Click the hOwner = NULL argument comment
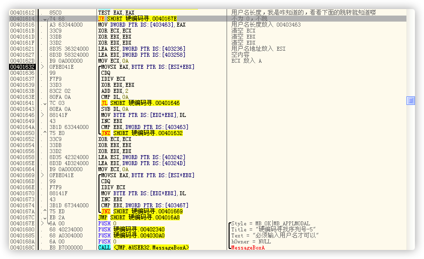 click(x=250, y=241)
